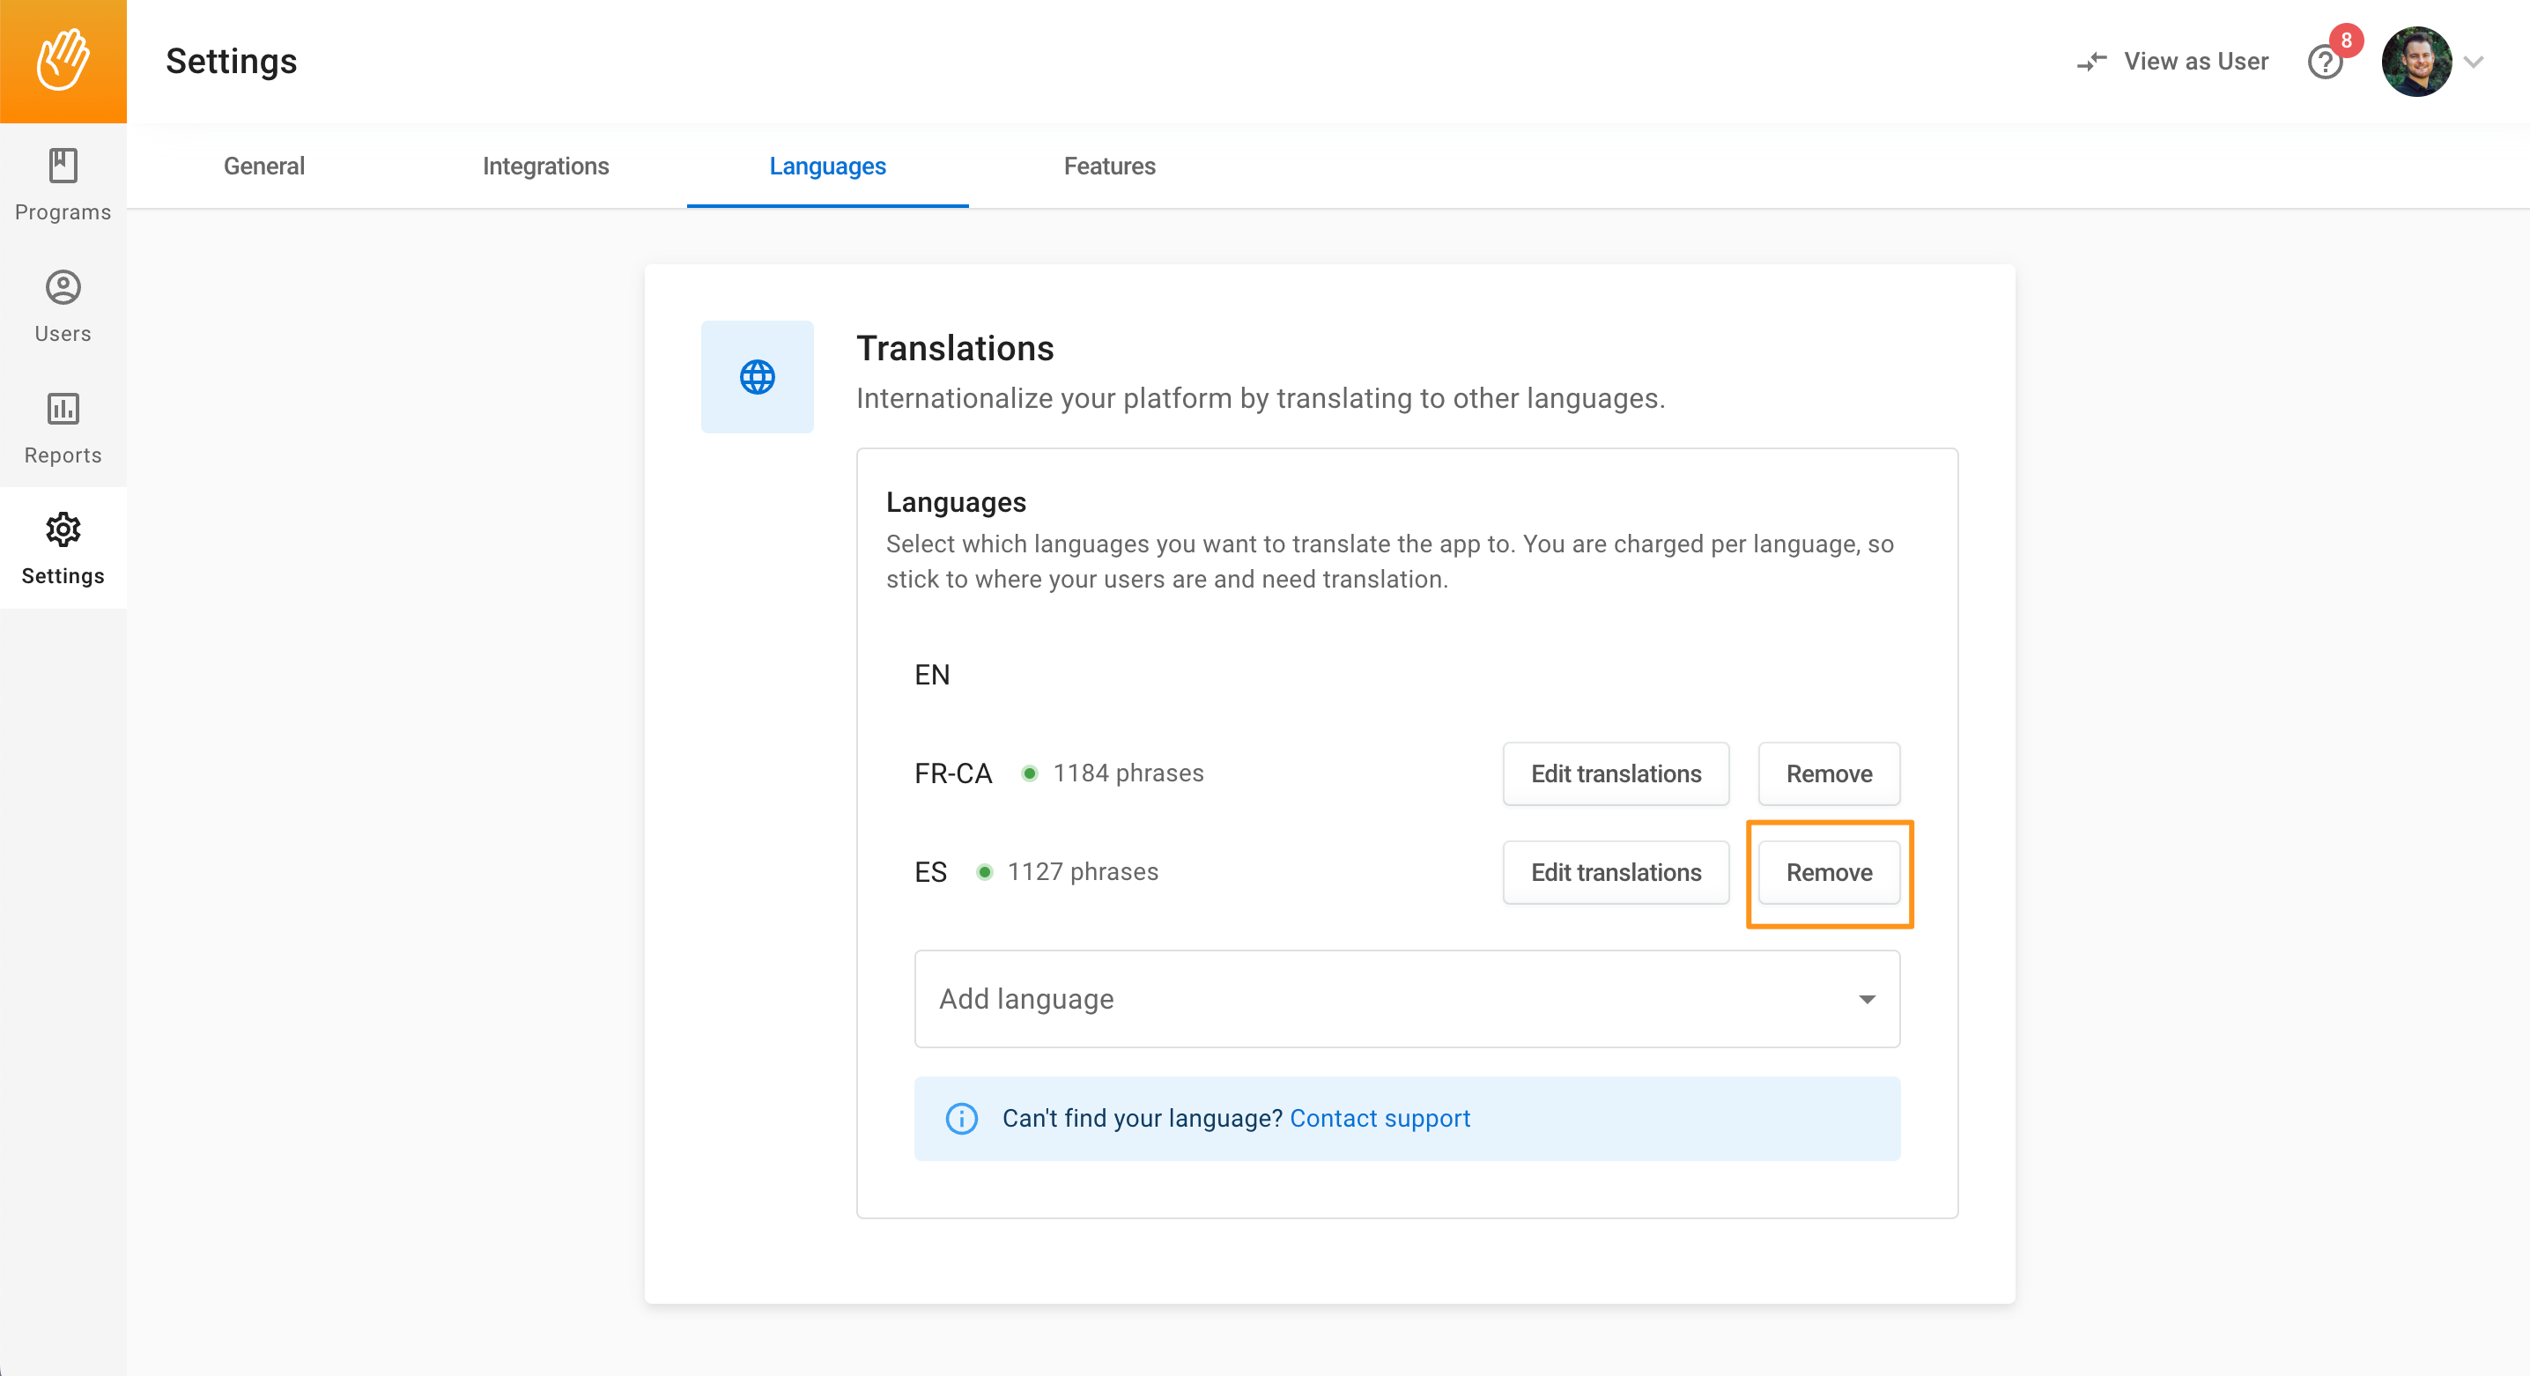Click the View as User switch icon

point(2092,62)
